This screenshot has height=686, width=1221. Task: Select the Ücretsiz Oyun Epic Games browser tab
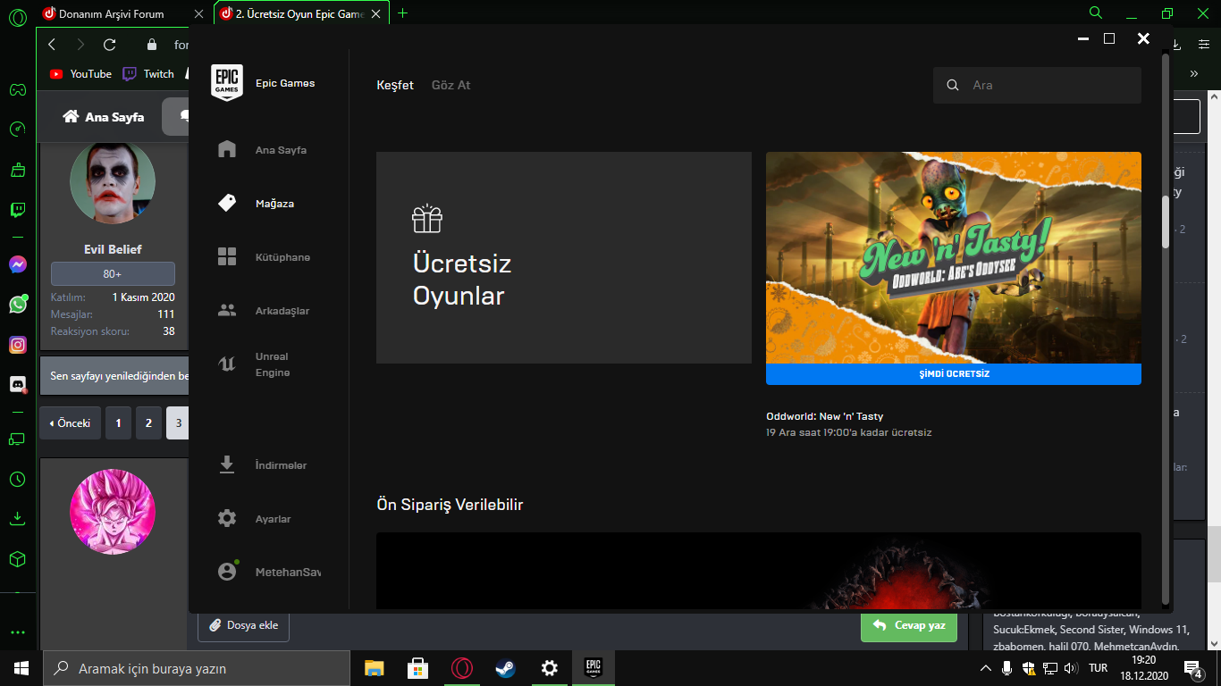click(x=299, y=13)
